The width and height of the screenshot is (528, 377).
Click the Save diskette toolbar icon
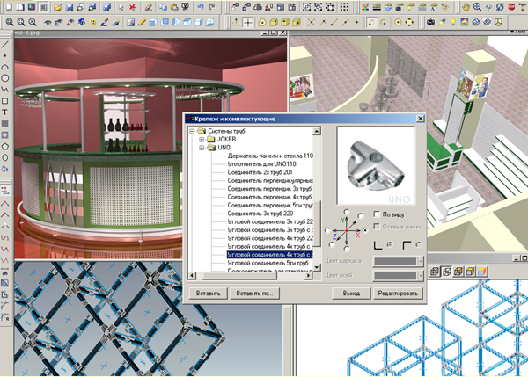point(69,6)
